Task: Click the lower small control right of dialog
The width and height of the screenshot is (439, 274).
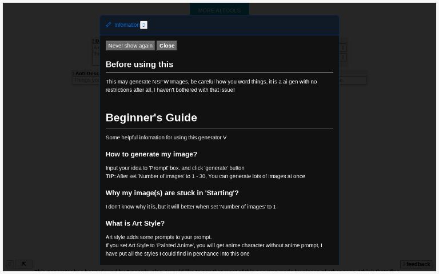Action: 343,57
